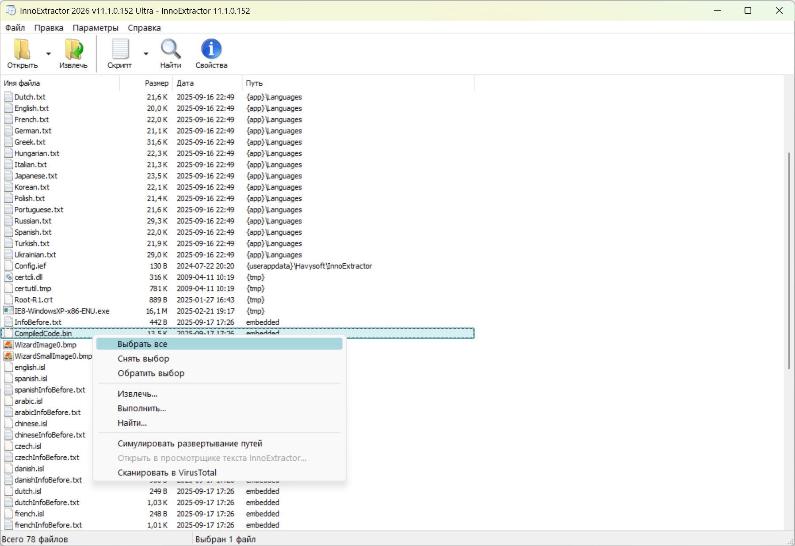Select the spanishInfoBefore.txt file
Screen dimensions: 795x546
[x=50, y=390]
